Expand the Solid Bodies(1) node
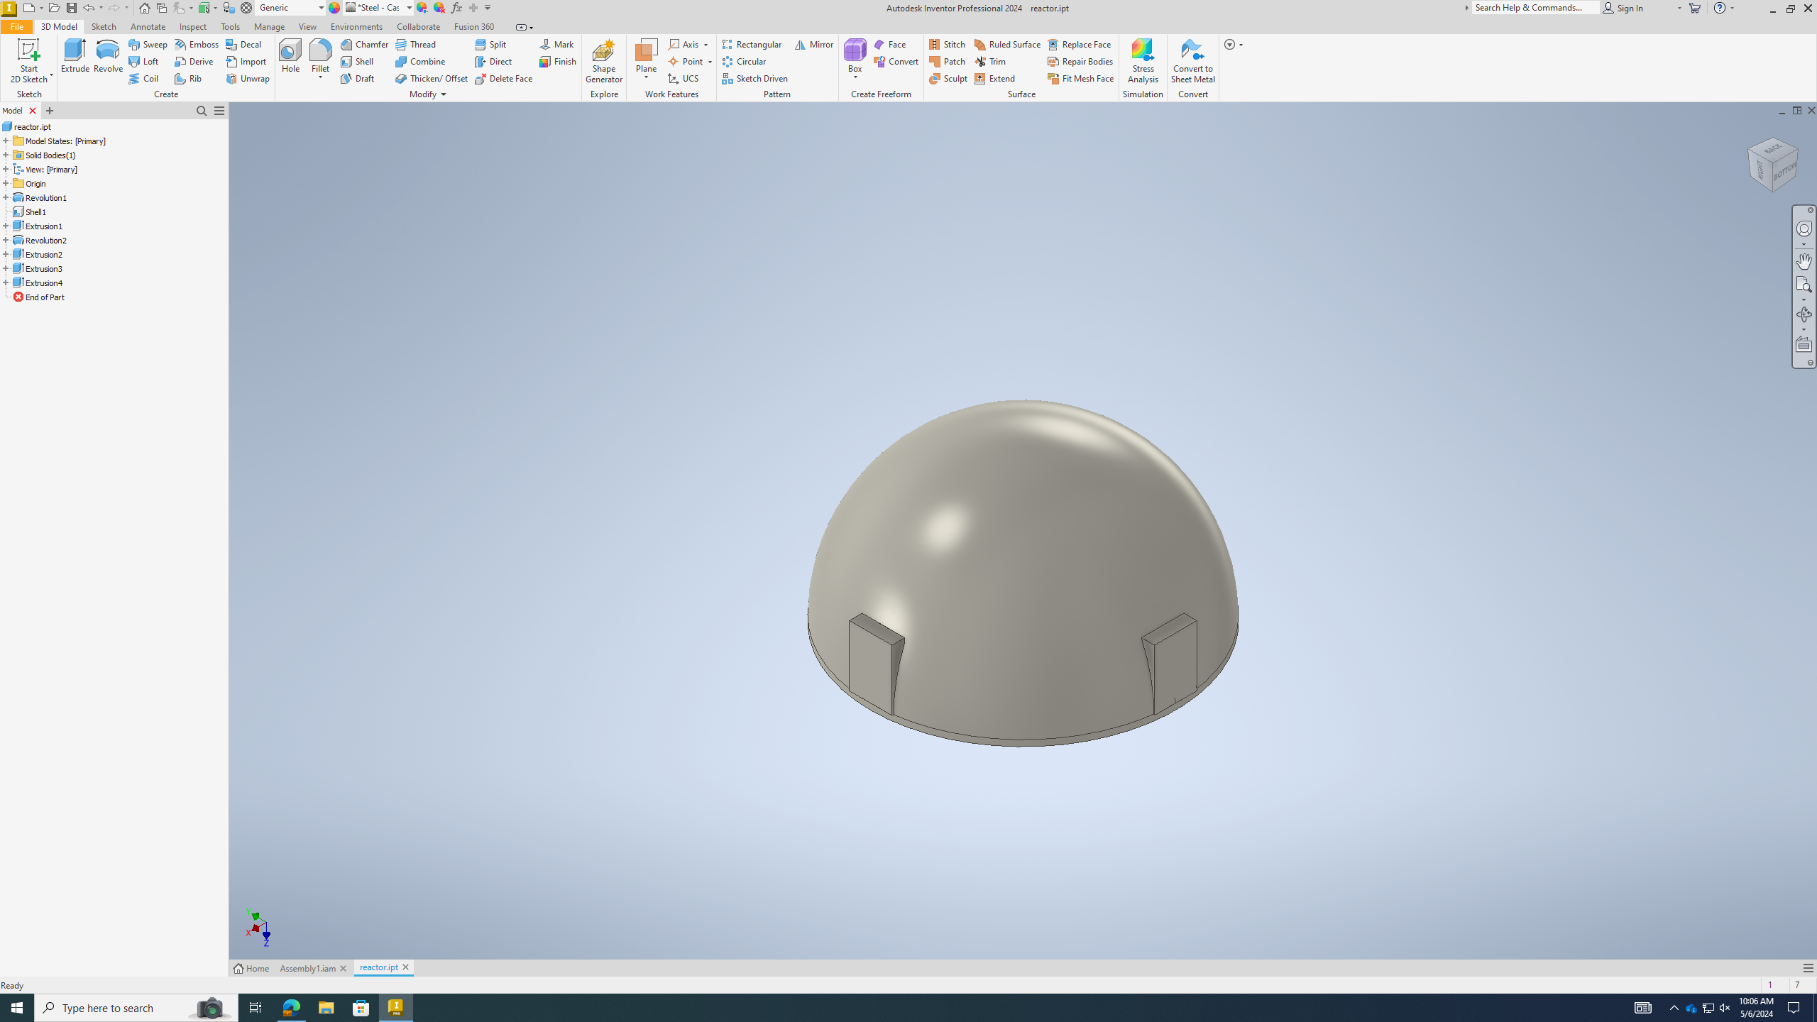 click(x=6, y=155)
